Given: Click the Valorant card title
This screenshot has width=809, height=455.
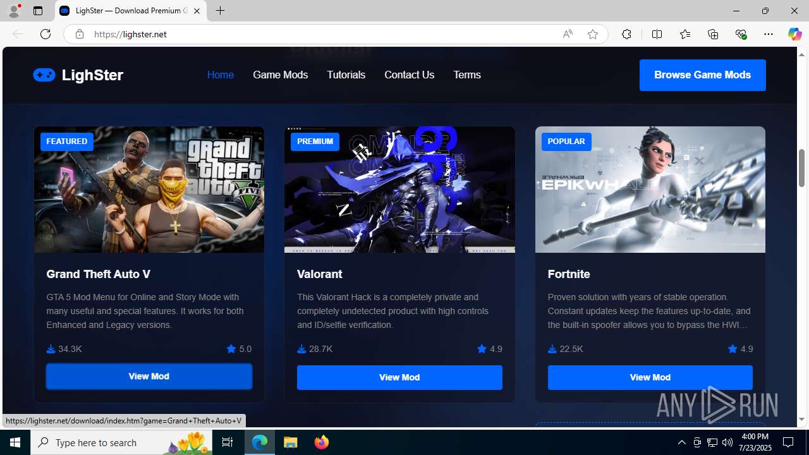Looking at the screenshot, I should (x=320, y=274).
